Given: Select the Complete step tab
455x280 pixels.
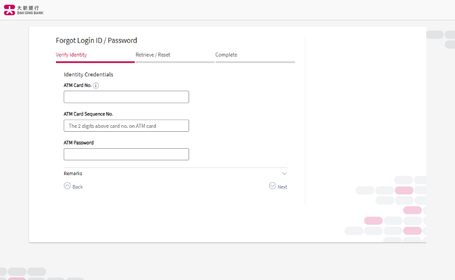Looking at the screenshot, I should [226, 55].
